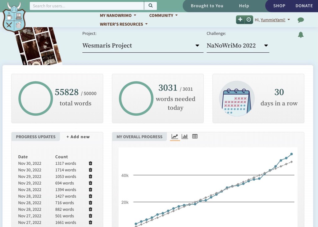The width and height of the screenshot is (318, 227).
Task: Switch to bar chart view
Action: point(185,137)
